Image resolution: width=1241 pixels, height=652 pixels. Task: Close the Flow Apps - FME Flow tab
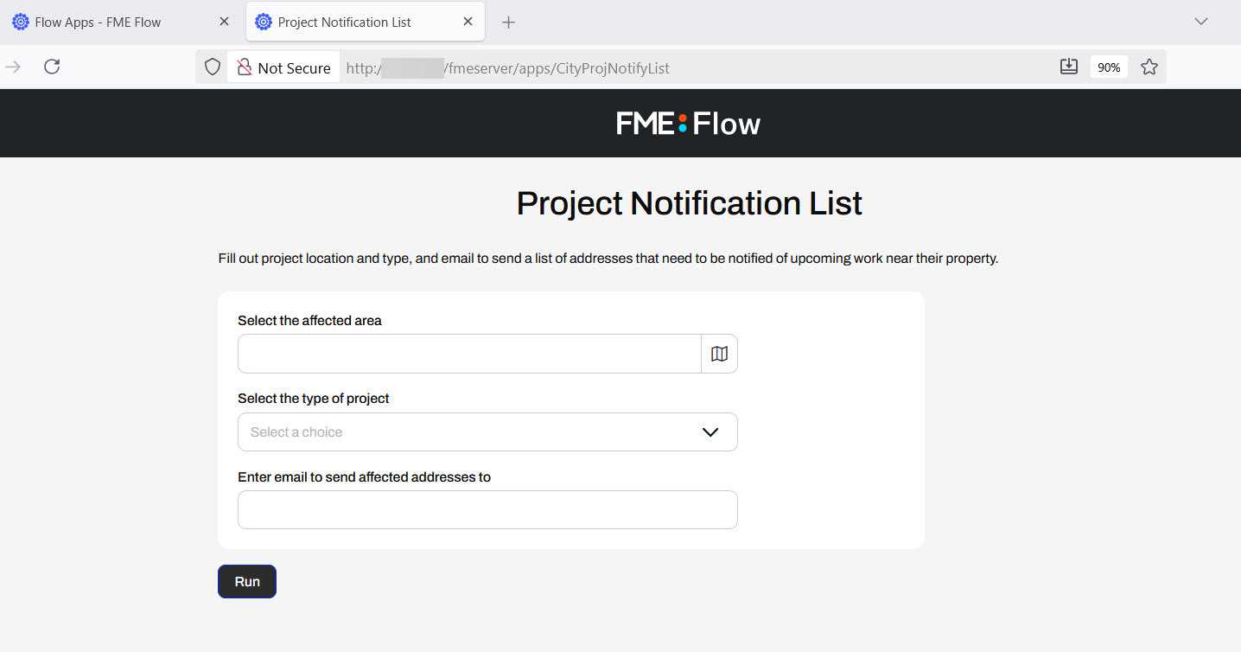[224, 22]
